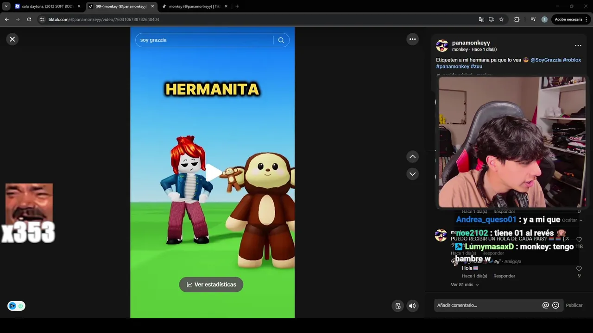Click Publicar to post comment
593x333 pixels.
coord(574,305)
